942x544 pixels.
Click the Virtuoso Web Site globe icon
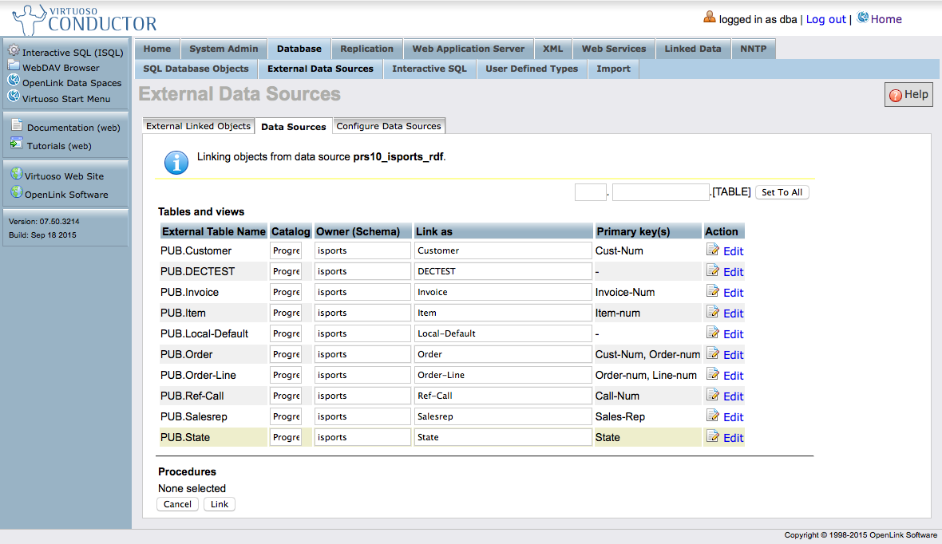pos(16,175)
